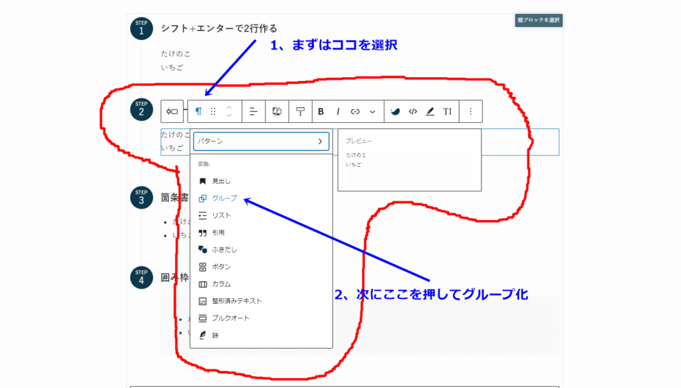The height and width of the screenshot is (388, 681).
Task: Click the drag handle dots icon
Action: pyautogui.click(x=213, y=112)
